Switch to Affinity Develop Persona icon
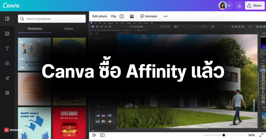This screenshot has height=139, width=266. [x=102, y=27]
